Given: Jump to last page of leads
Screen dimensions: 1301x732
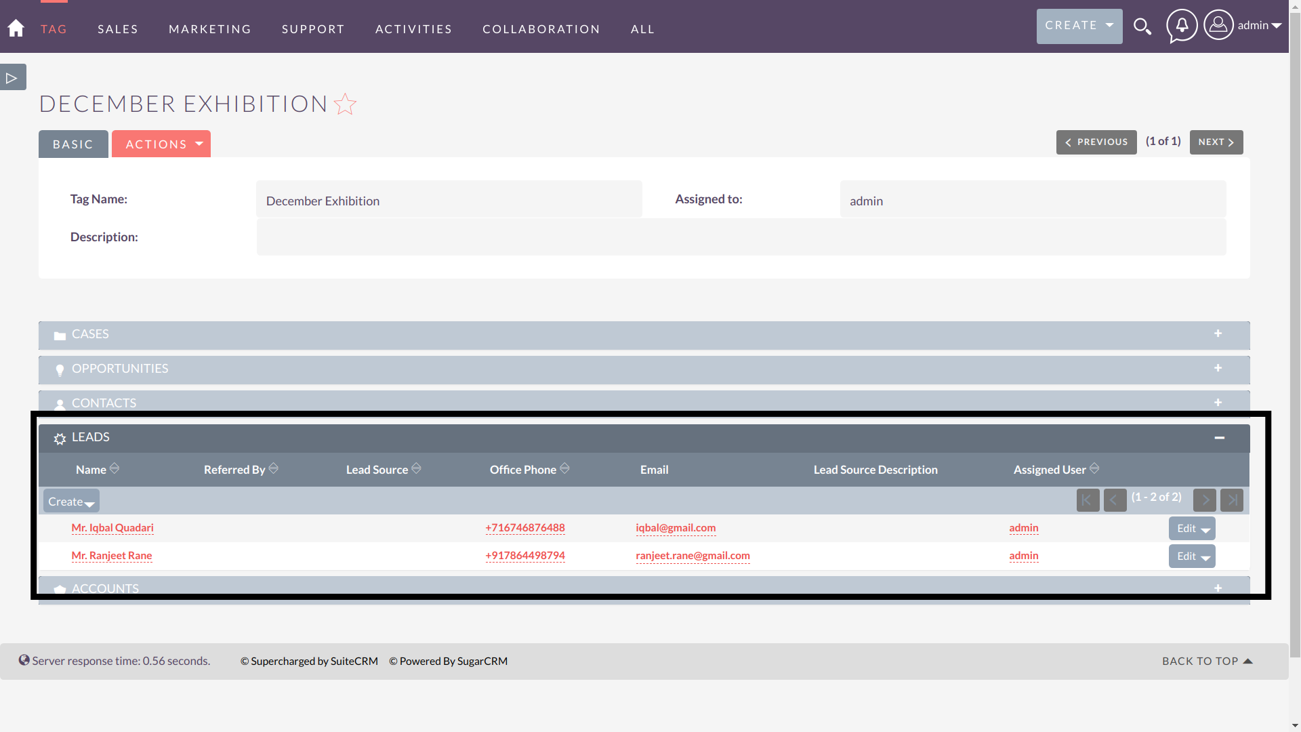Looking at the screenshot, I should tap(1232, 500).
